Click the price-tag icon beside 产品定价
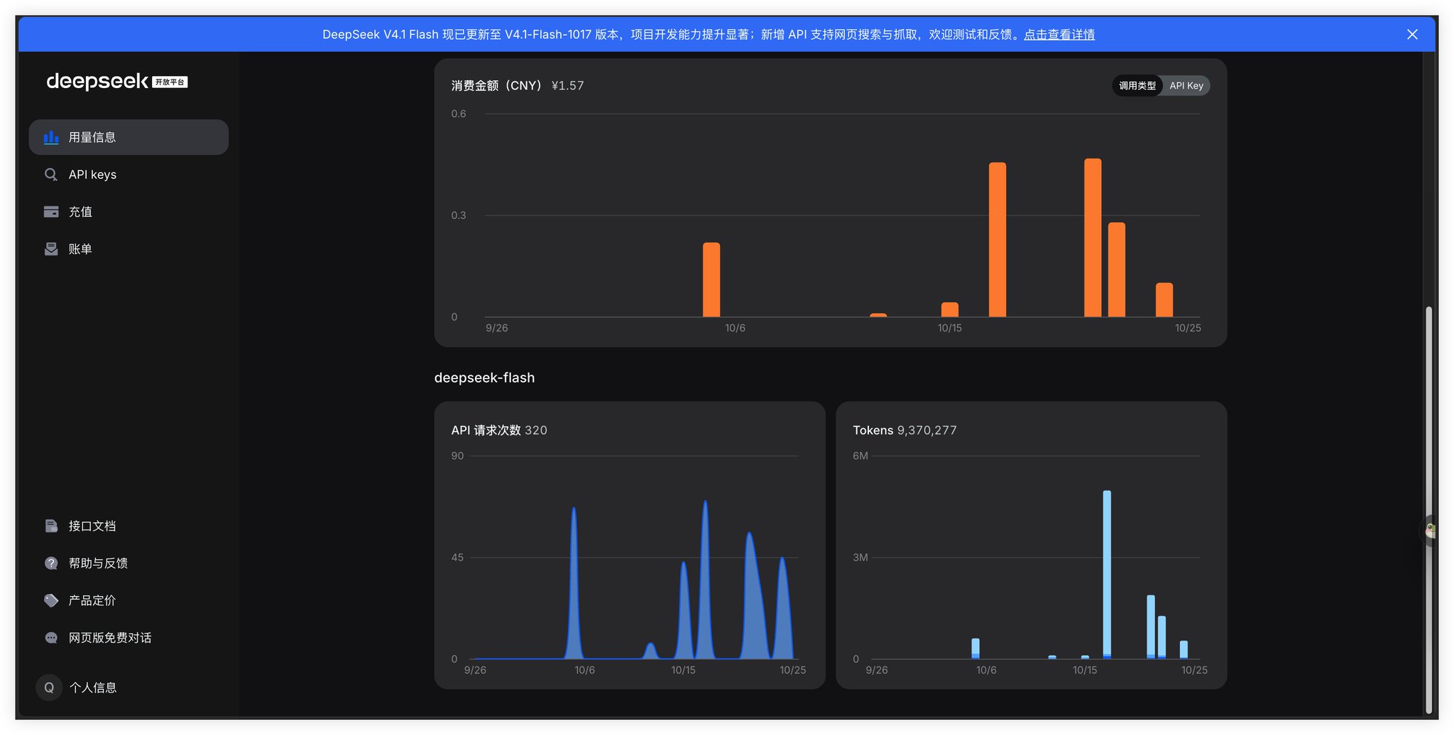Viewport: 1454px width, 735px height. (51, 600)
